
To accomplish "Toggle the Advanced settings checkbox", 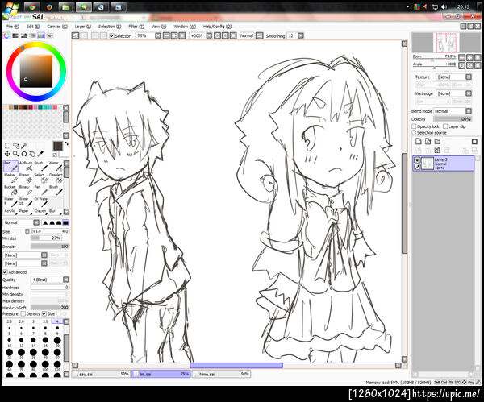I will click(6, 272).
